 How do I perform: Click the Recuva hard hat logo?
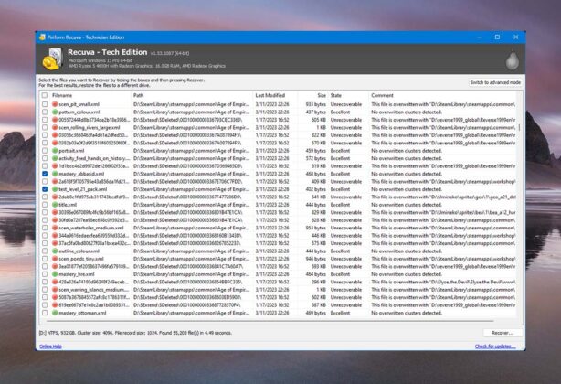coord(48,58)
